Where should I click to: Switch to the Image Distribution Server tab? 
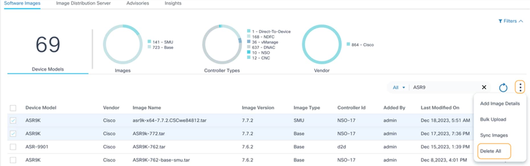tap(83, 3)
